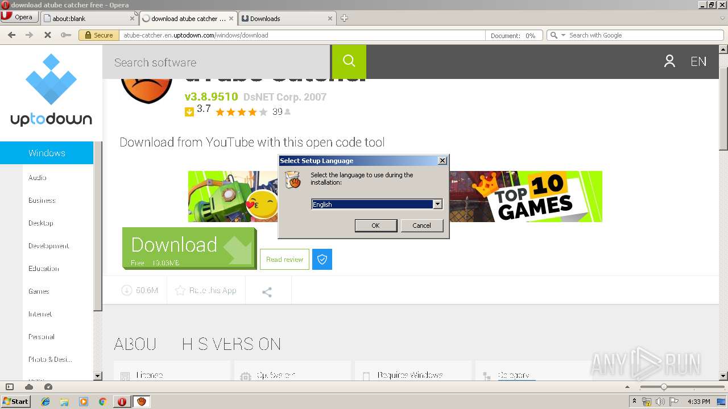Image resolution: width=728 pixels, height=409 pixels.
Task: Click the address bar URL field
Action: click(301, 35)
